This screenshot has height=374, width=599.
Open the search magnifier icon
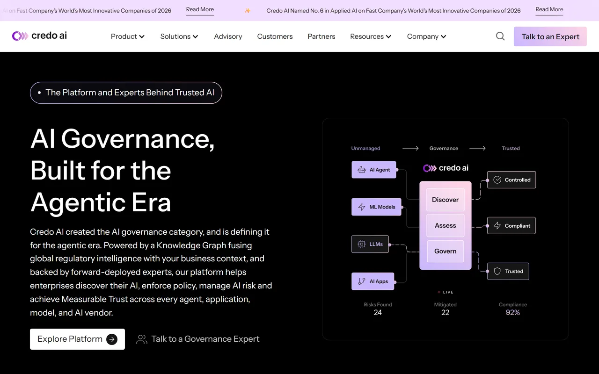pyautogui.click(x=500, y=36)
